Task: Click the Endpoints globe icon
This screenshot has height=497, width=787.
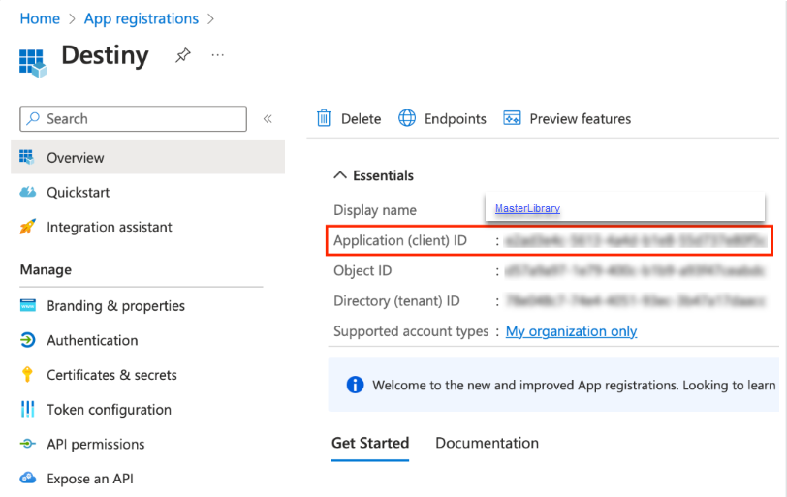Action: pyautogui.click(x=407, y=118)
